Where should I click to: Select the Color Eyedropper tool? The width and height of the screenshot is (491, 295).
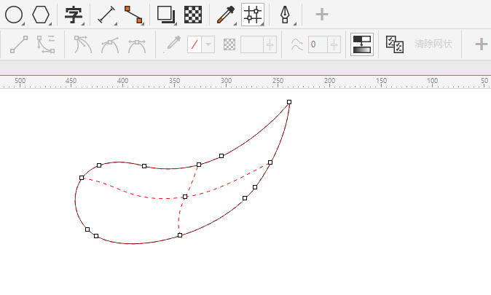coord(226,14)
